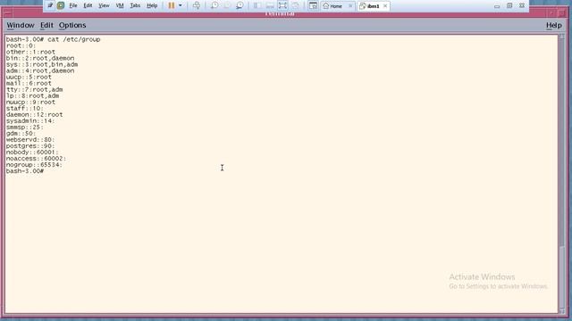Click the Terminal title bar maximize button
This screenshot has height=321, width=572.
click(562, 14)
